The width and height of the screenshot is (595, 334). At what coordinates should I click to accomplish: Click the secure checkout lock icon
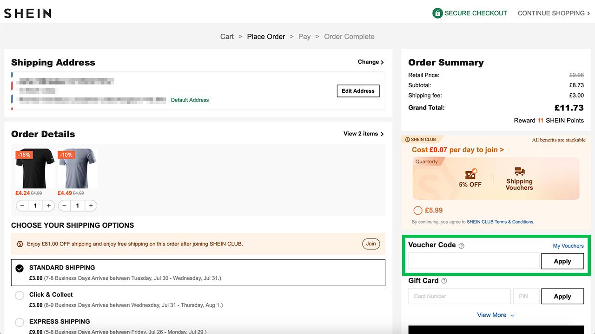click(437, 13)
